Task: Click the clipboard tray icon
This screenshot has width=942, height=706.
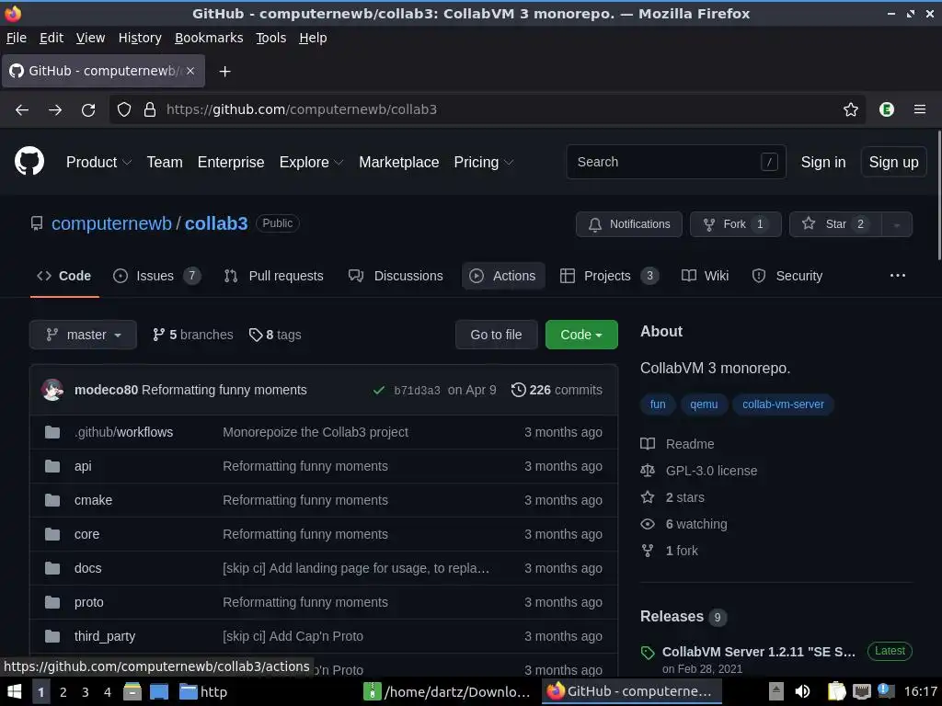Action: click(836, 691)
